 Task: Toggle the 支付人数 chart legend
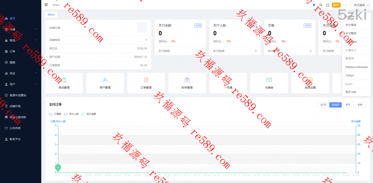(71, 114)
